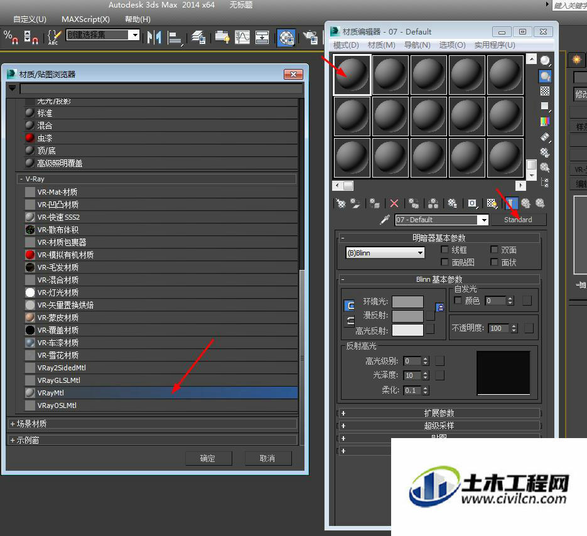Collapse the 明暗器基本参数 rollout

tap(439, 238)
